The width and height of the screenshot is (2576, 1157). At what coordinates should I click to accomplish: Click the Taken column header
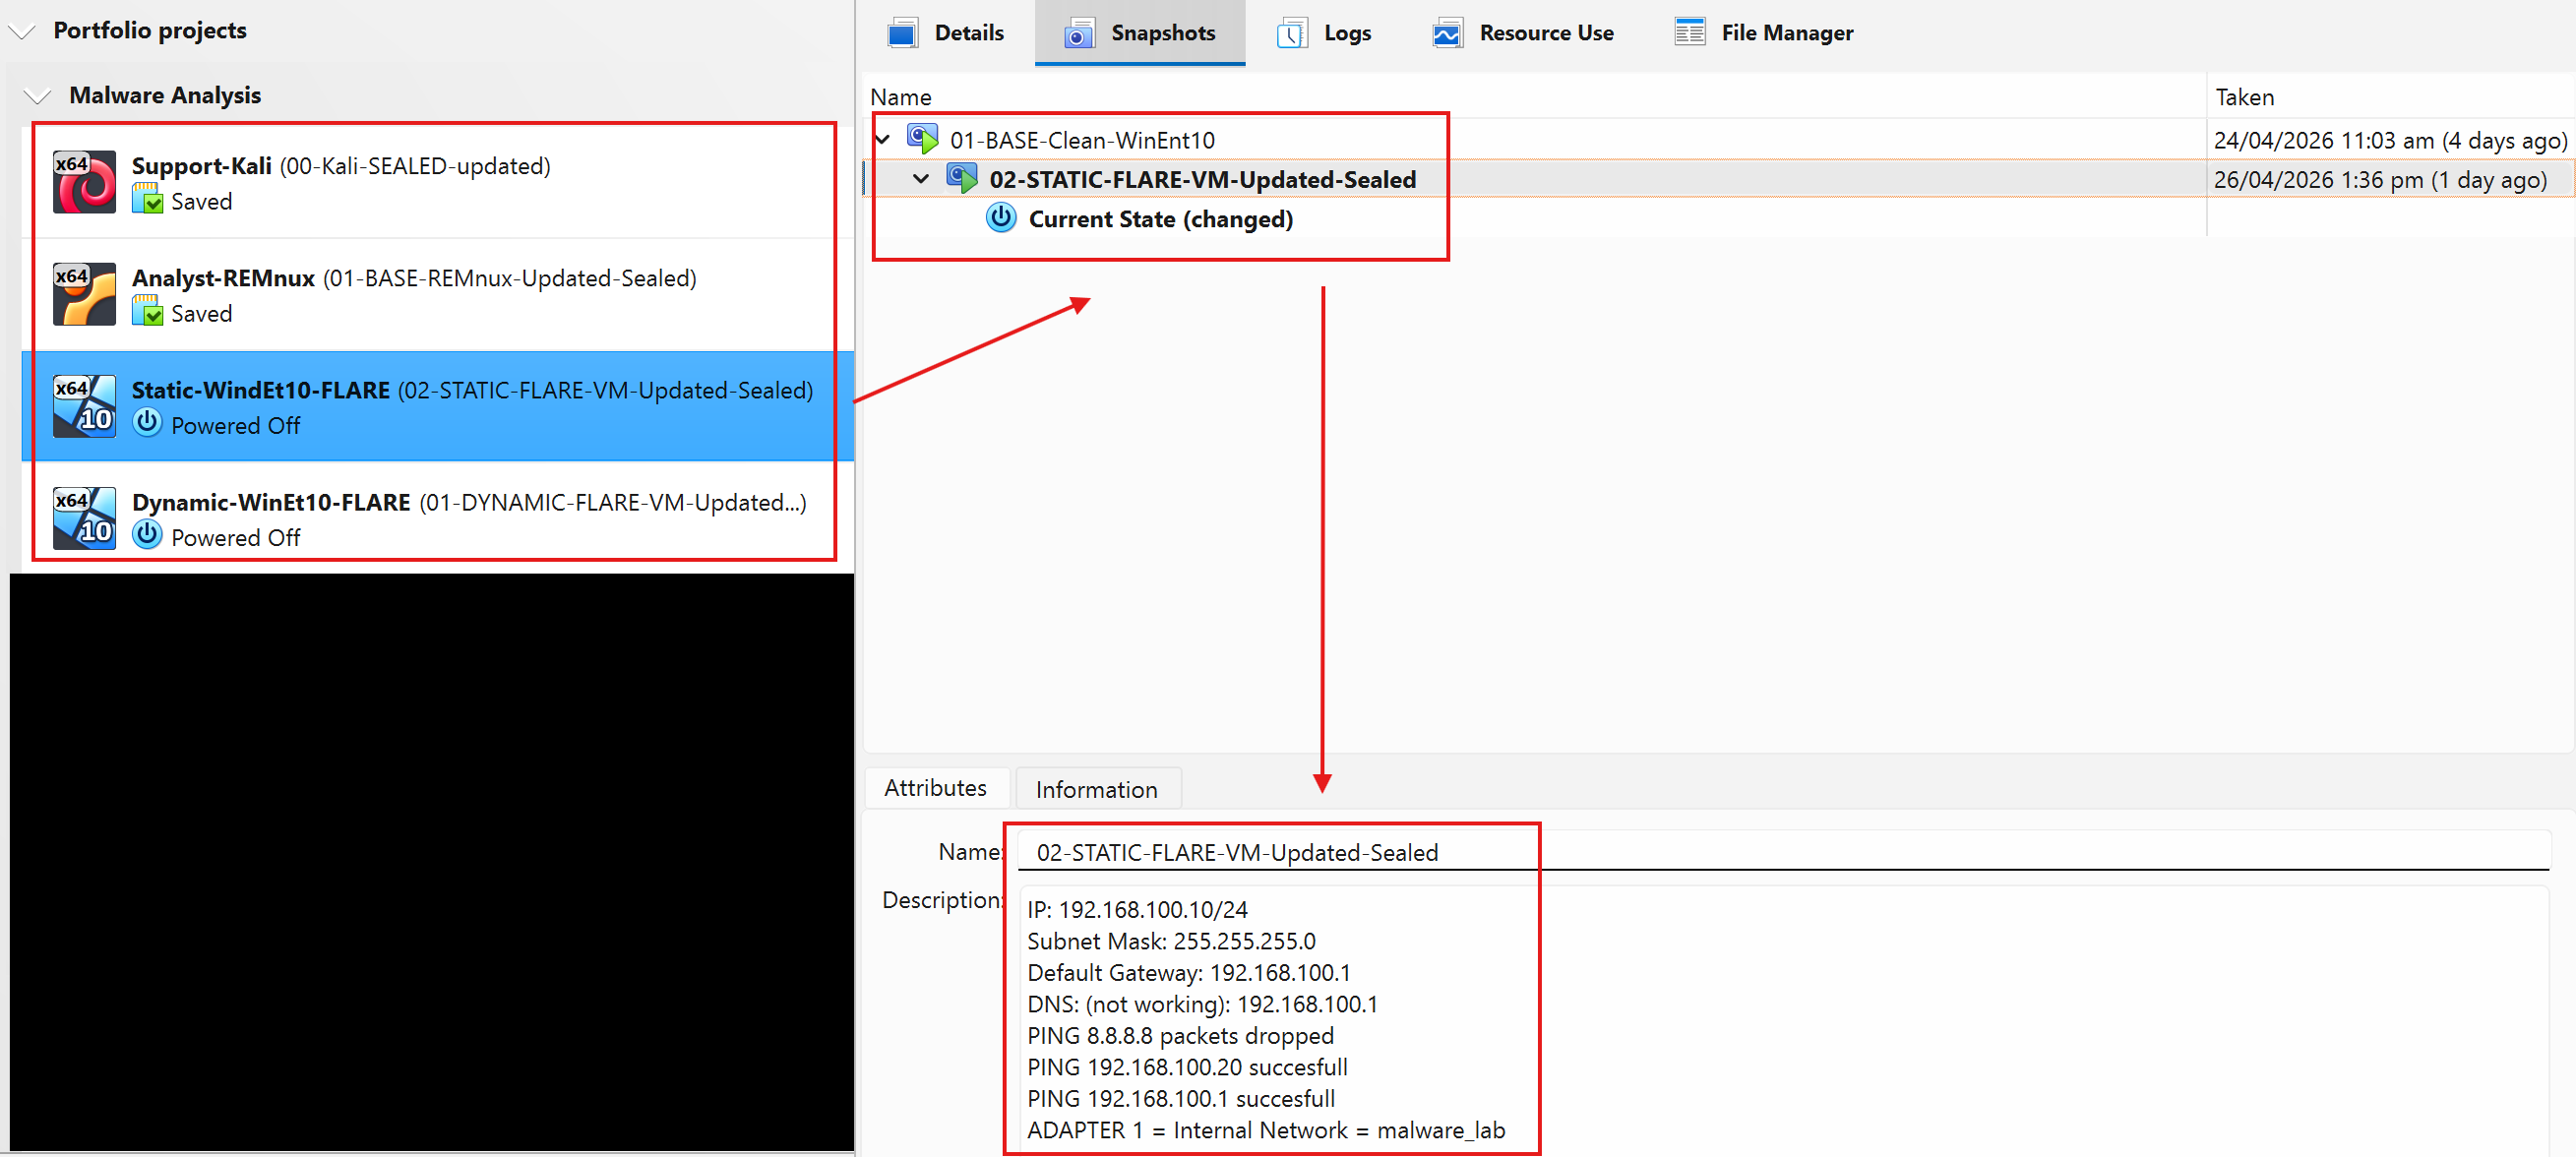pos(2390,97)
